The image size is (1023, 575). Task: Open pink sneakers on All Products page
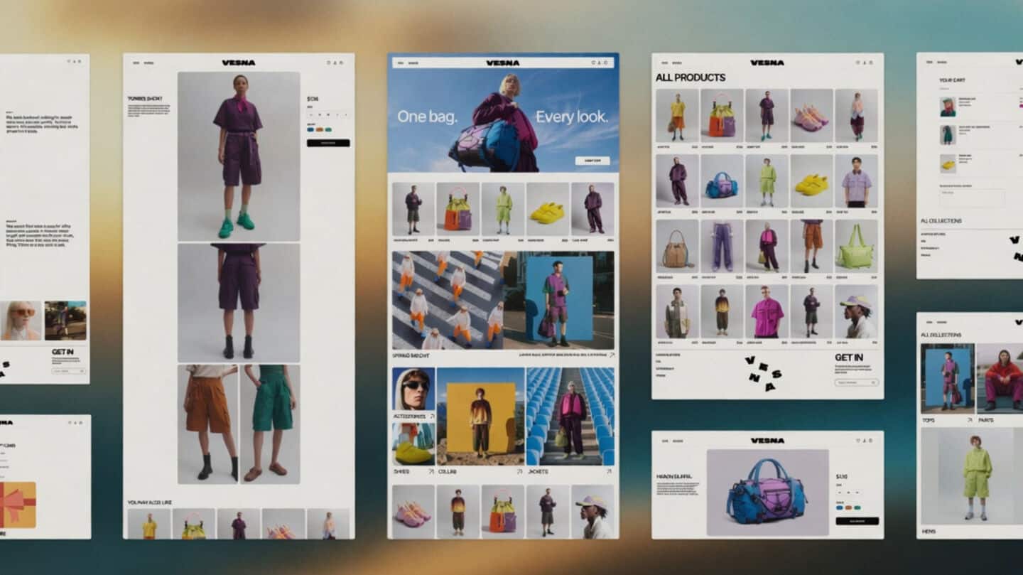812,115
